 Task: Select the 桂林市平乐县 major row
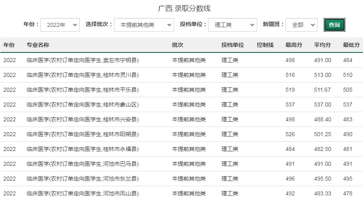181,90
